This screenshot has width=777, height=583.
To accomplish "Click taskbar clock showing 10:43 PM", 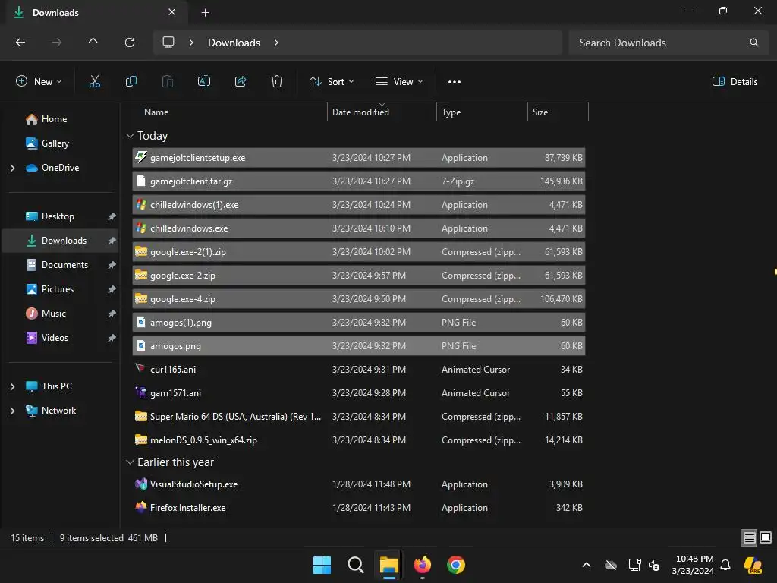I will coord(693,565).
